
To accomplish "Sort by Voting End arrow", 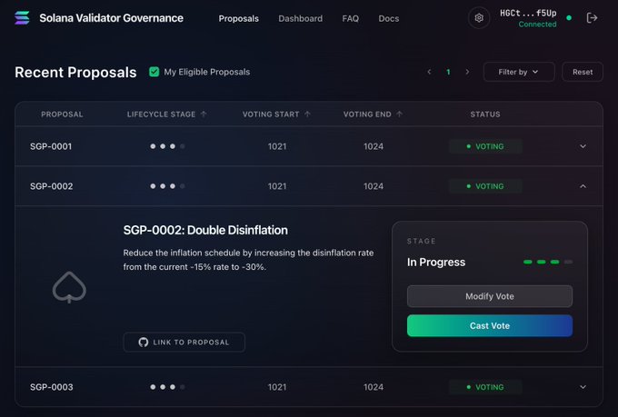I will tap(400, 114).
